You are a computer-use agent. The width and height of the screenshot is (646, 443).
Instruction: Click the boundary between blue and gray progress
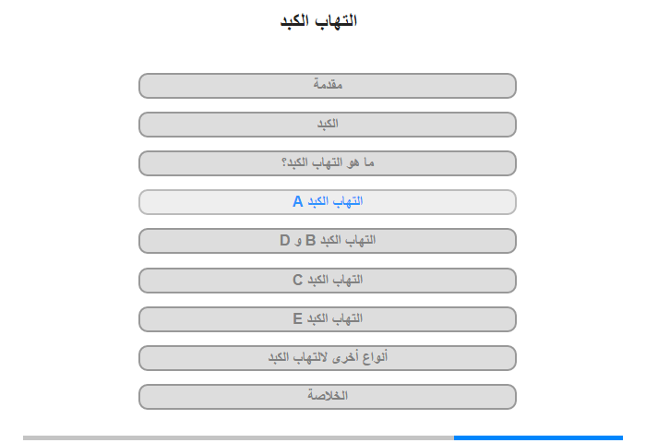(454, 437)
